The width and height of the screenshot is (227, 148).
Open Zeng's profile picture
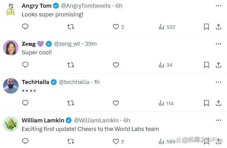(x=11, y=48)
